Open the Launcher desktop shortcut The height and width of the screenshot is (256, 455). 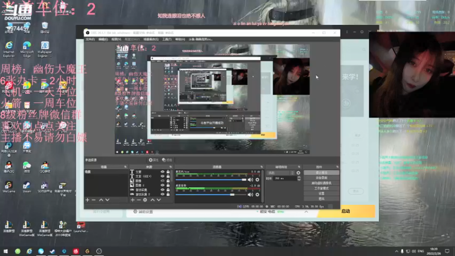click(81, 227)
